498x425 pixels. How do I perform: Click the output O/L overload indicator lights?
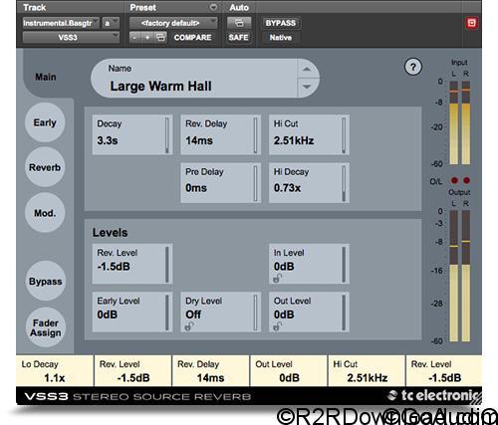tap(460, 180)
